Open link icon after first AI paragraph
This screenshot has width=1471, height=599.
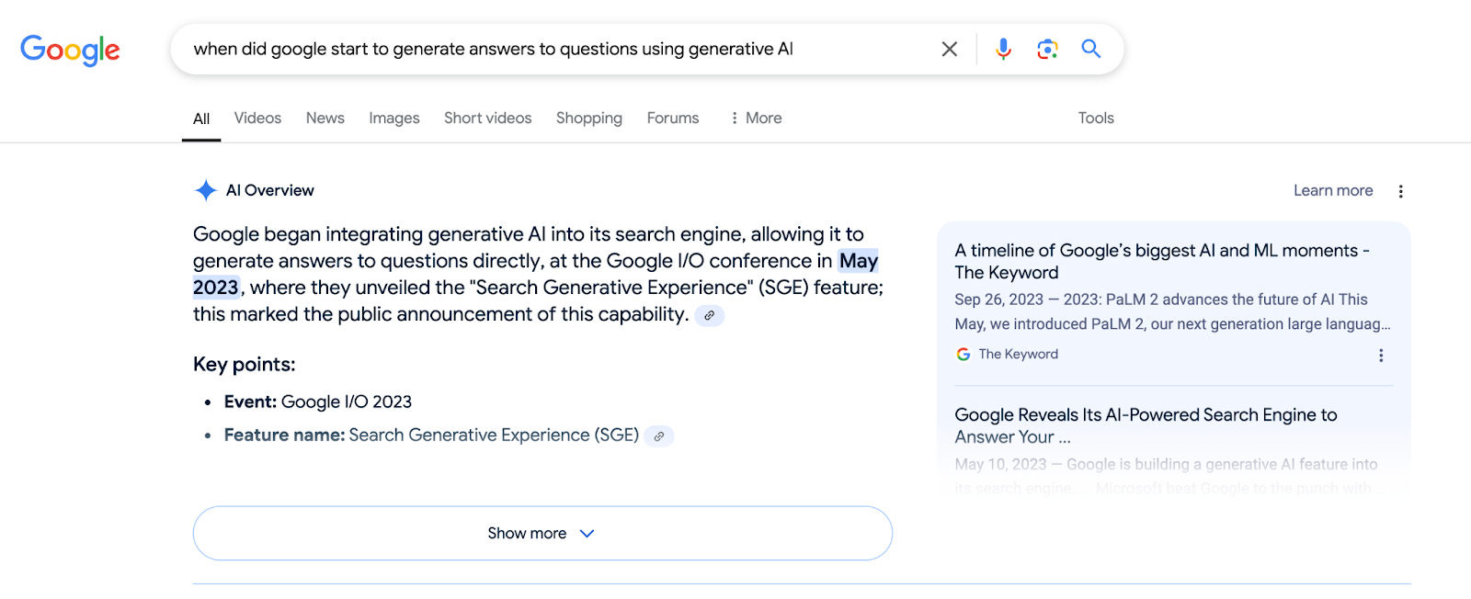pyautogui.click(x=709, y=315)
